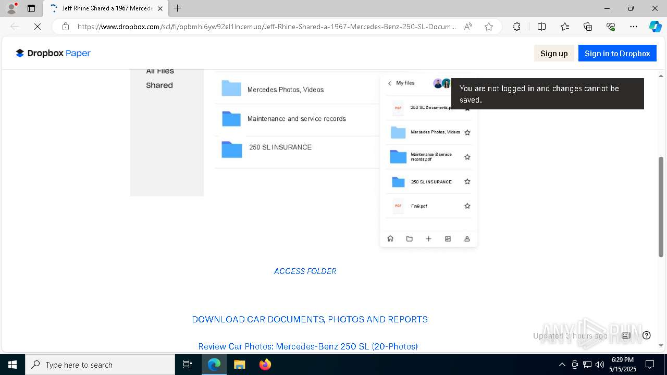This screenshot has width=667, height=375.
Task: Open Browser essentials heart icon
Action: (x=611, y=27)
